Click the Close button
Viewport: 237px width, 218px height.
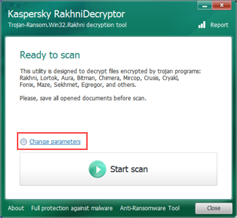pyautogui.click(x=214, y=208)
